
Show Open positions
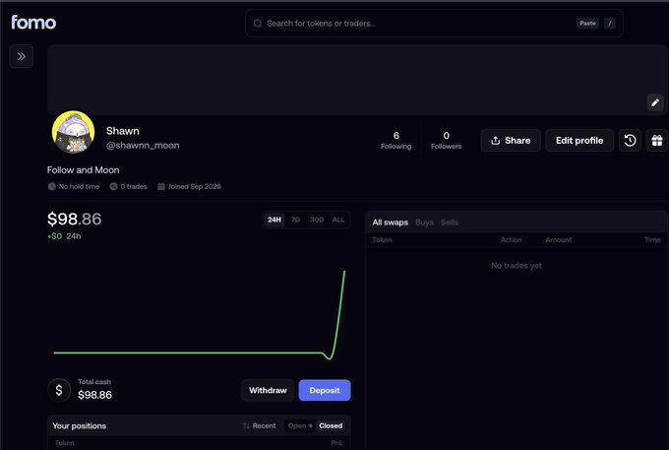[300, 425]
